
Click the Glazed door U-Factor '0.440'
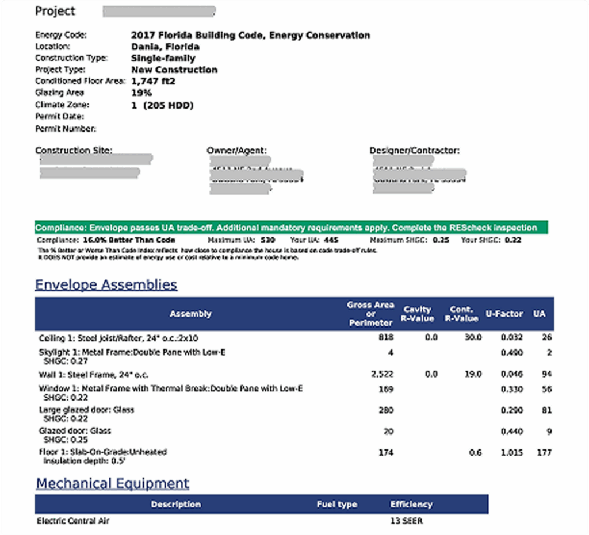(x=511, y=432)
